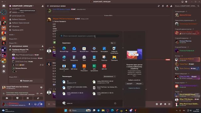This screenshot has height=113, width=201.
Task: Add attachment with plus button
Action: pyautogui.click(x=49, y=104)
